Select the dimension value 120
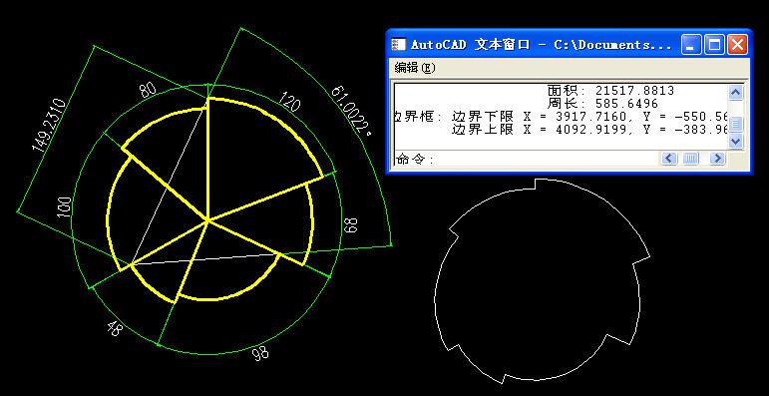This screenshot has width=769, height=396. (x=289, y=102)
